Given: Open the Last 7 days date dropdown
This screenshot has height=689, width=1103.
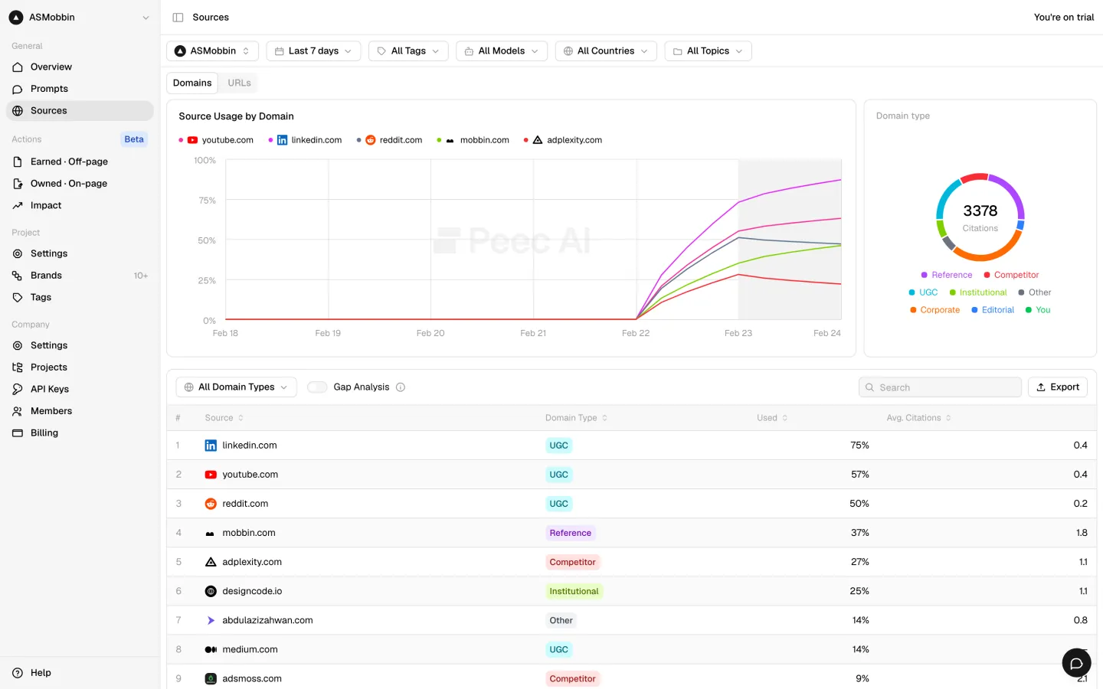Looking at the screenshot, I should point(313,51).
